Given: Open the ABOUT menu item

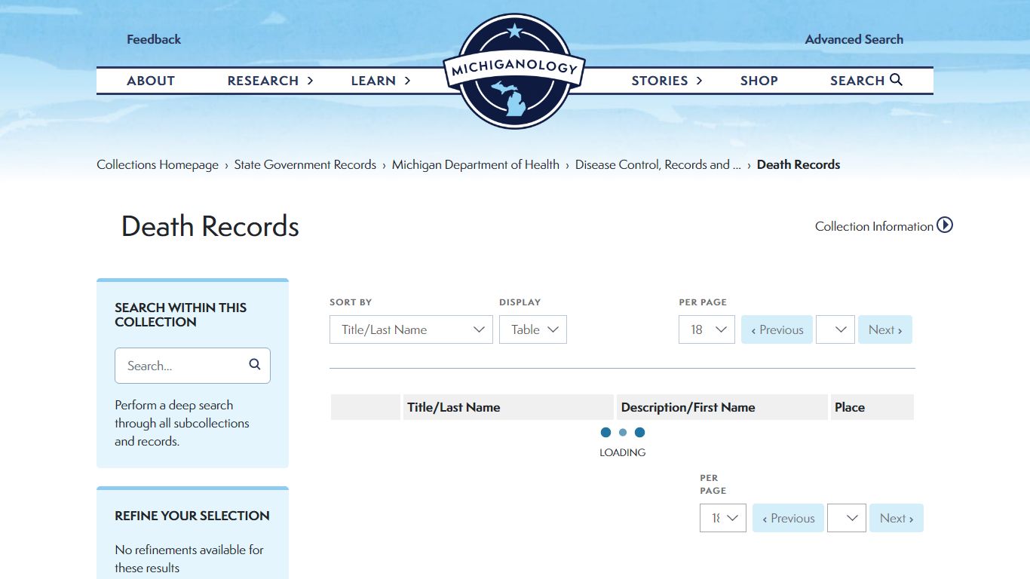Looking at the screenshot, I should point(151,81).
